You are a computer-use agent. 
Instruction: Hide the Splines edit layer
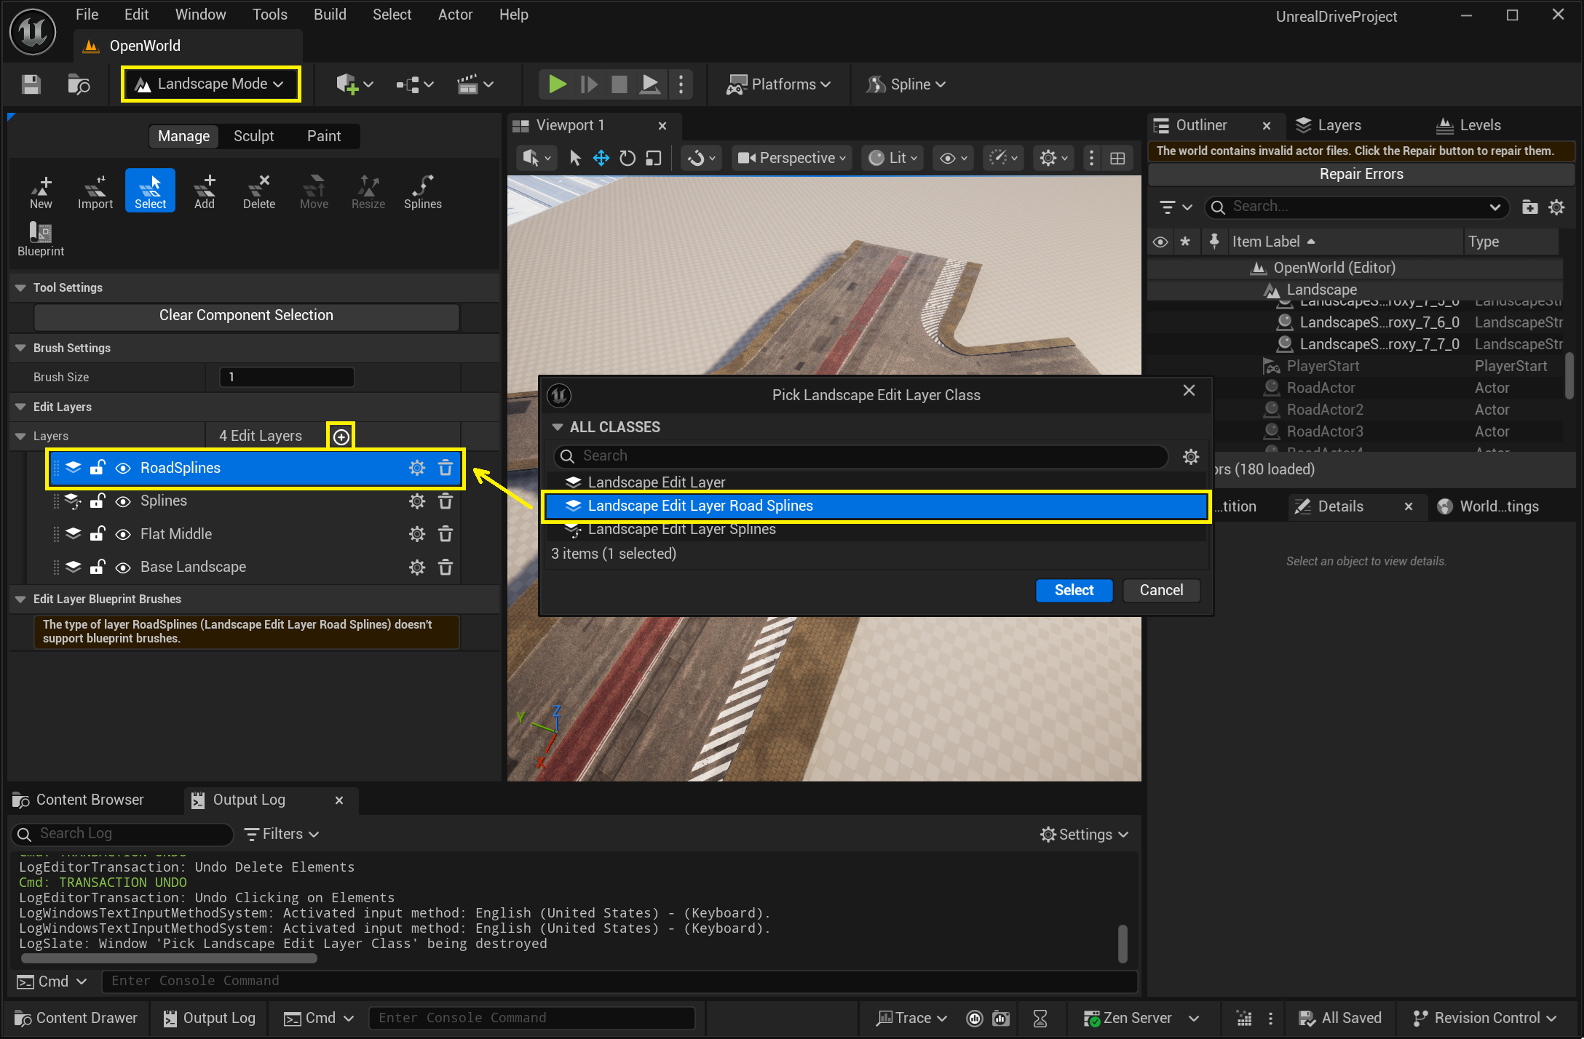coord(124,501)
